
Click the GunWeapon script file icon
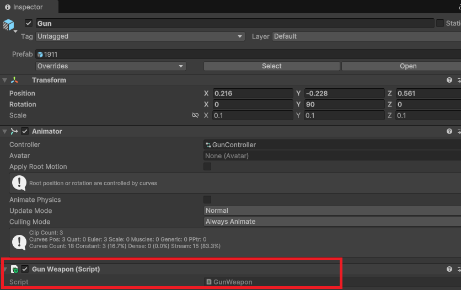209,282
